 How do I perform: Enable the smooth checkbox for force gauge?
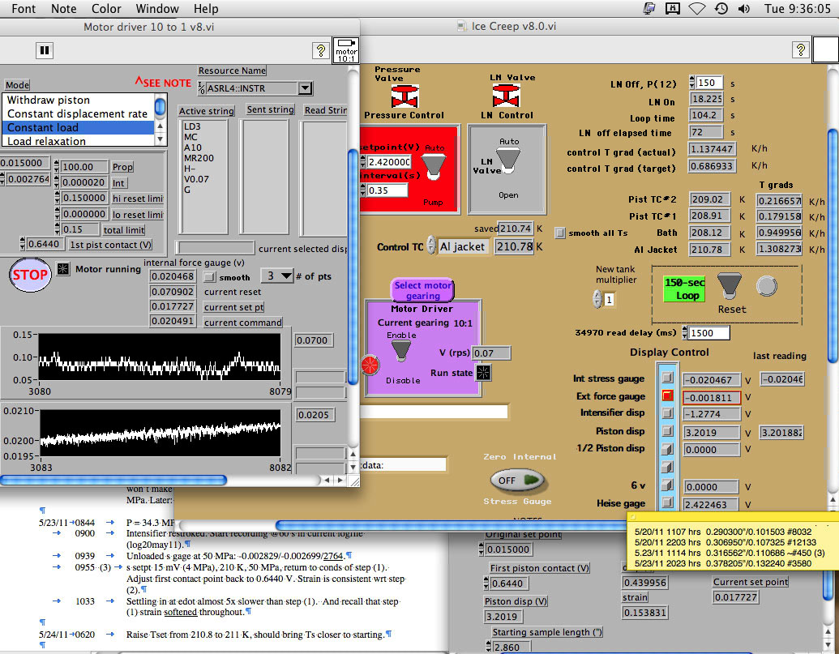tap(209, 276)
